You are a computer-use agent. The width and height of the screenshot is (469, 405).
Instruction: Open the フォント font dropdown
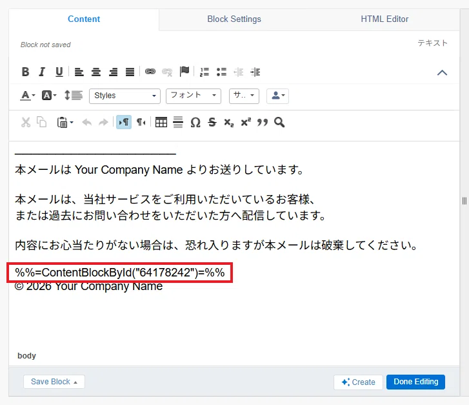point(194,96)
